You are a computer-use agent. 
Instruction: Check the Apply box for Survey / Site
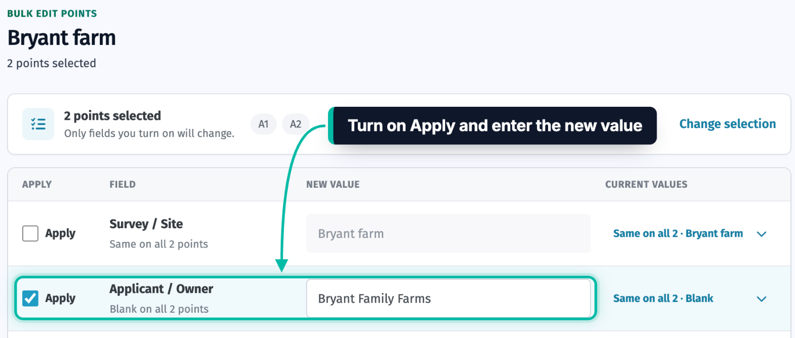coord(30,233)
